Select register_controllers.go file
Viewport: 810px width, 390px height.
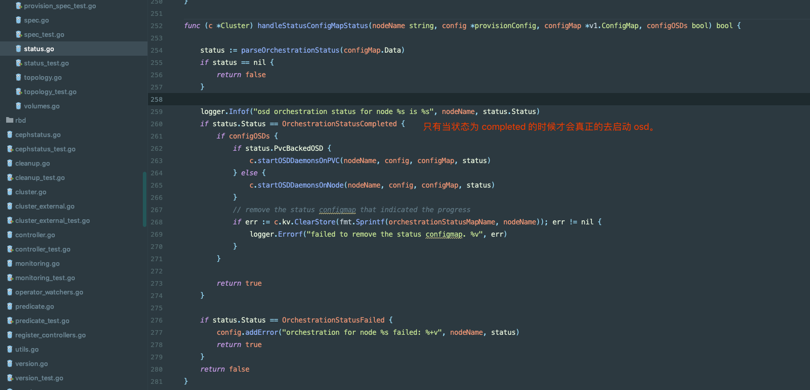click(x=50, y=335)
